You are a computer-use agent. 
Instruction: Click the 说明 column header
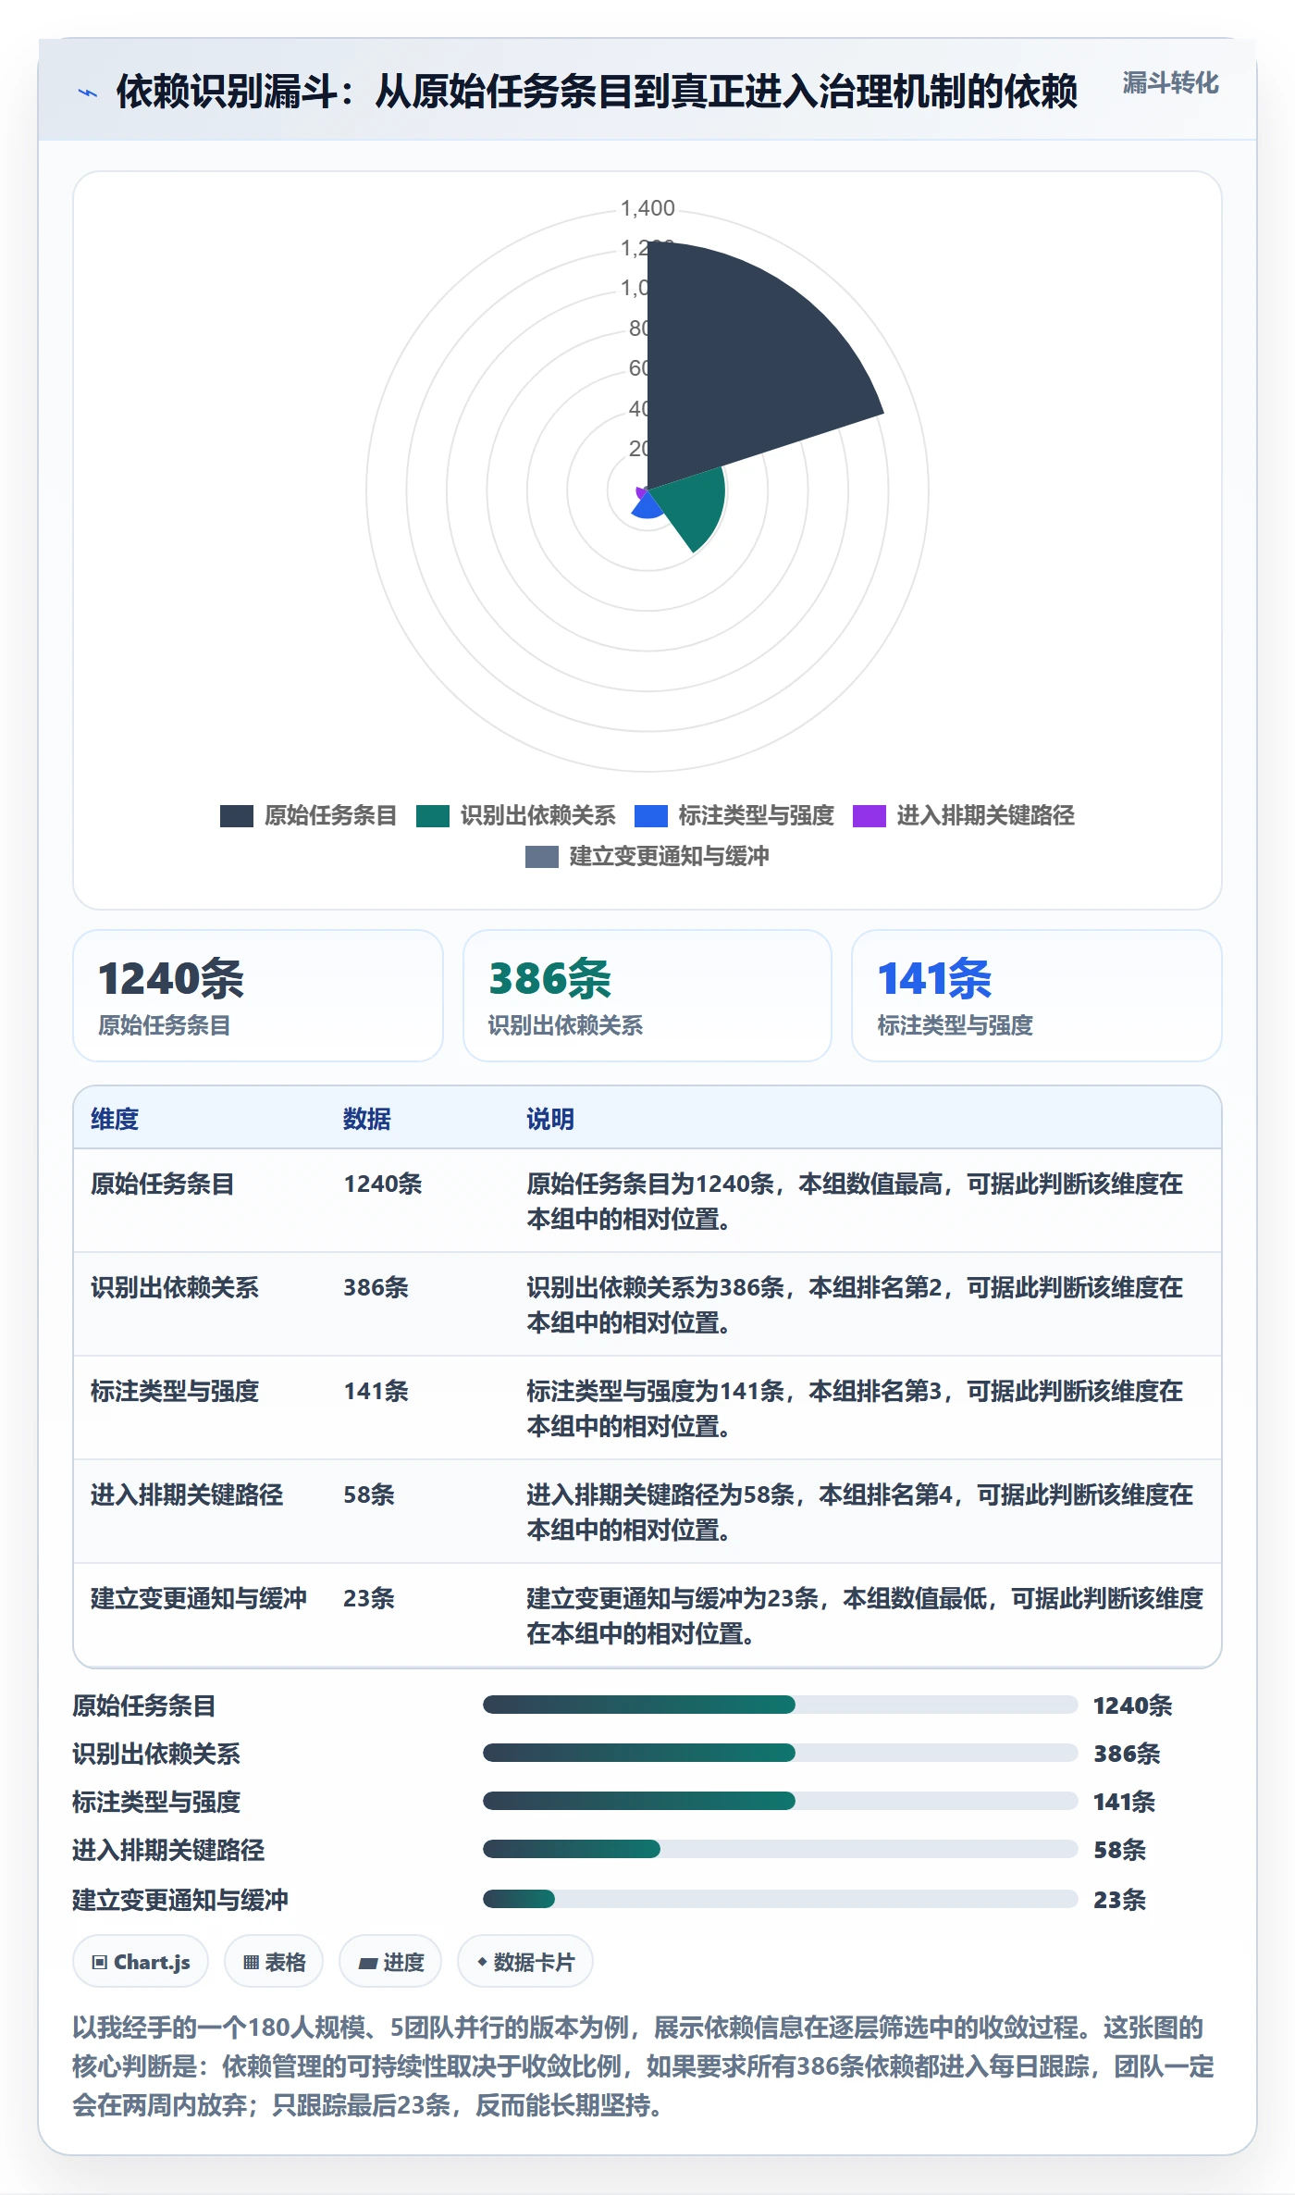pos(550,1119)
